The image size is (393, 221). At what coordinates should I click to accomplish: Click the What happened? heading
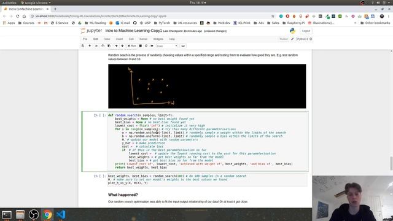123,195
